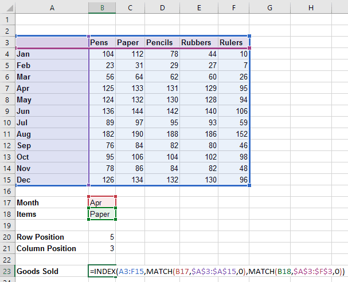Viewport: 348px width, 282px height.
Task: Select the Items value cell containing Paper
Action: 101,214
